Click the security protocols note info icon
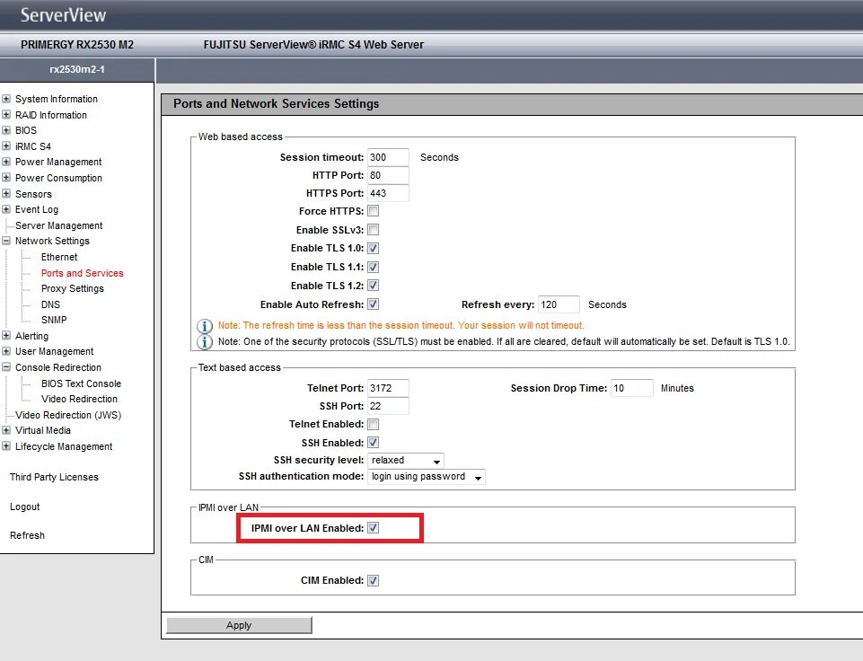863x661 pixels. coord(205,342)
